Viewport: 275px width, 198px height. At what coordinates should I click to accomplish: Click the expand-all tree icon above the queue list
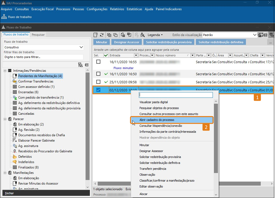(80, 65)
